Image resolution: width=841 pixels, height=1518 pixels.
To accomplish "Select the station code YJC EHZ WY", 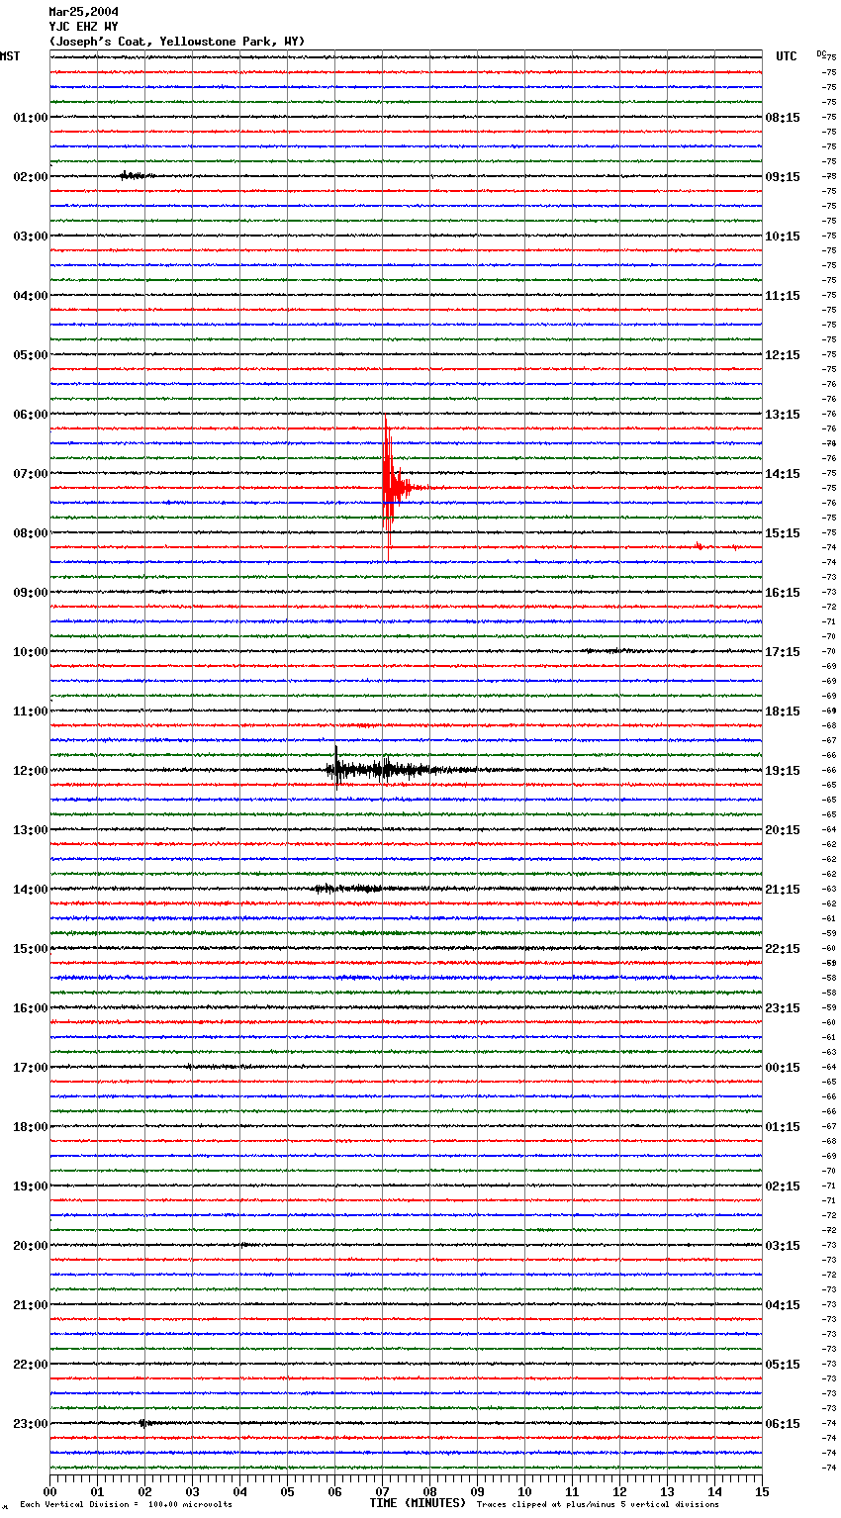I will 84,27.
